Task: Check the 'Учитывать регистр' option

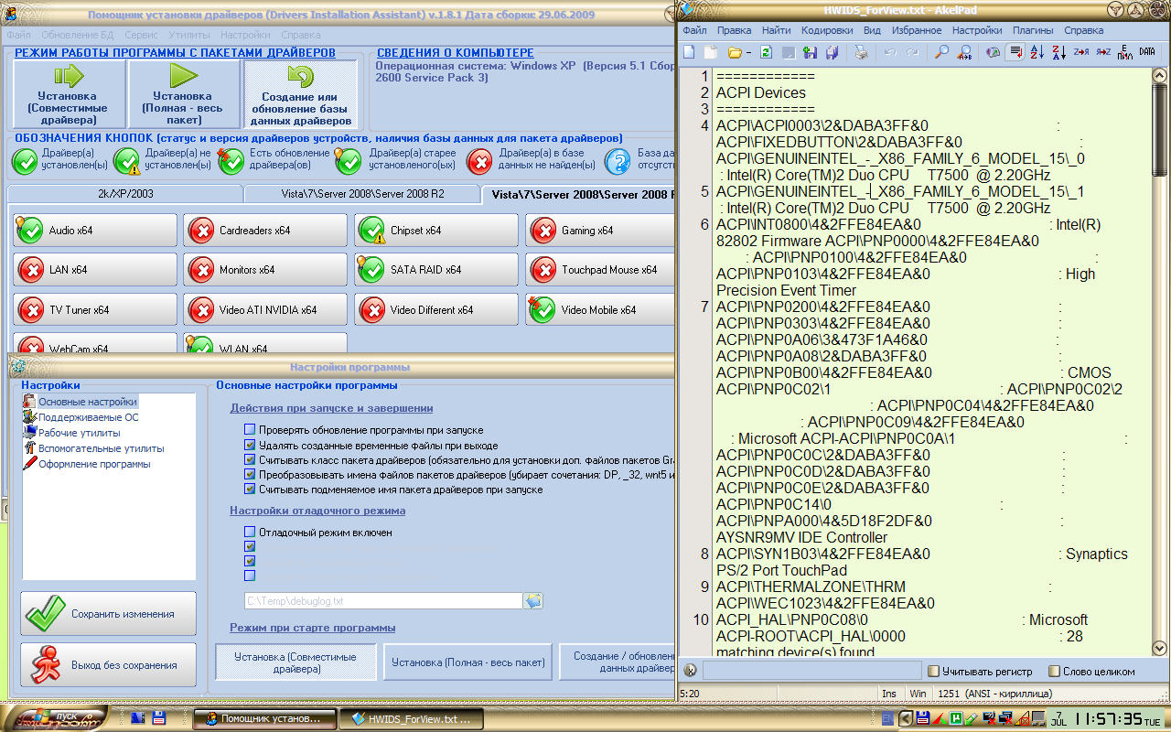Action: [x=933, y=671]
